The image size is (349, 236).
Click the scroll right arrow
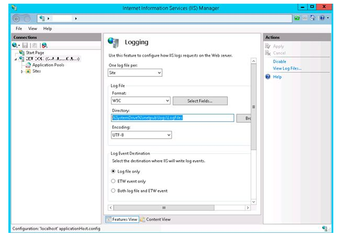point(247,208)
